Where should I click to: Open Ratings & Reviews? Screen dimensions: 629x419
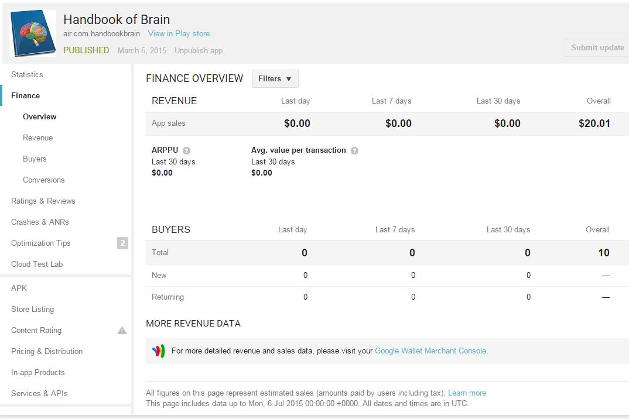point(43,201)
